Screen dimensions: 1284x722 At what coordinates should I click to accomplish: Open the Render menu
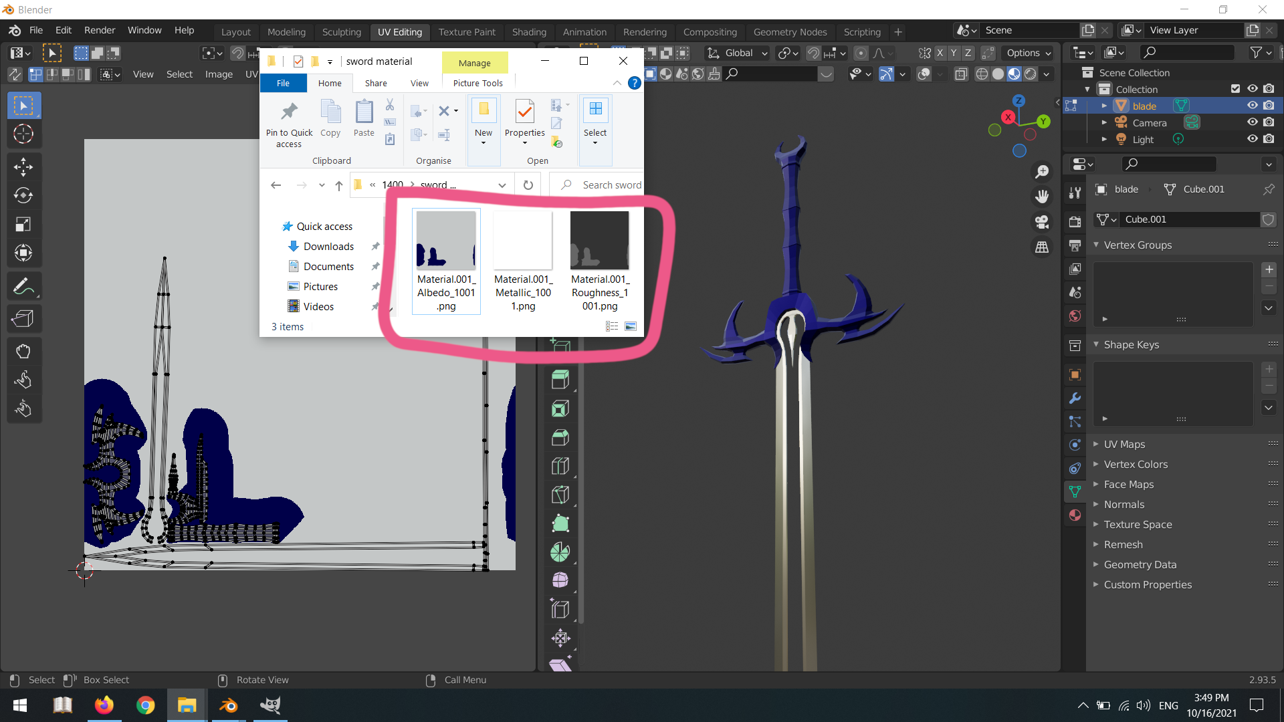tap(99, 30)
